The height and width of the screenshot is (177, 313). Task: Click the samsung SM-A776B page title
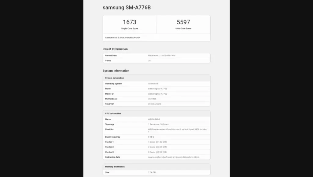pos(126,7)
